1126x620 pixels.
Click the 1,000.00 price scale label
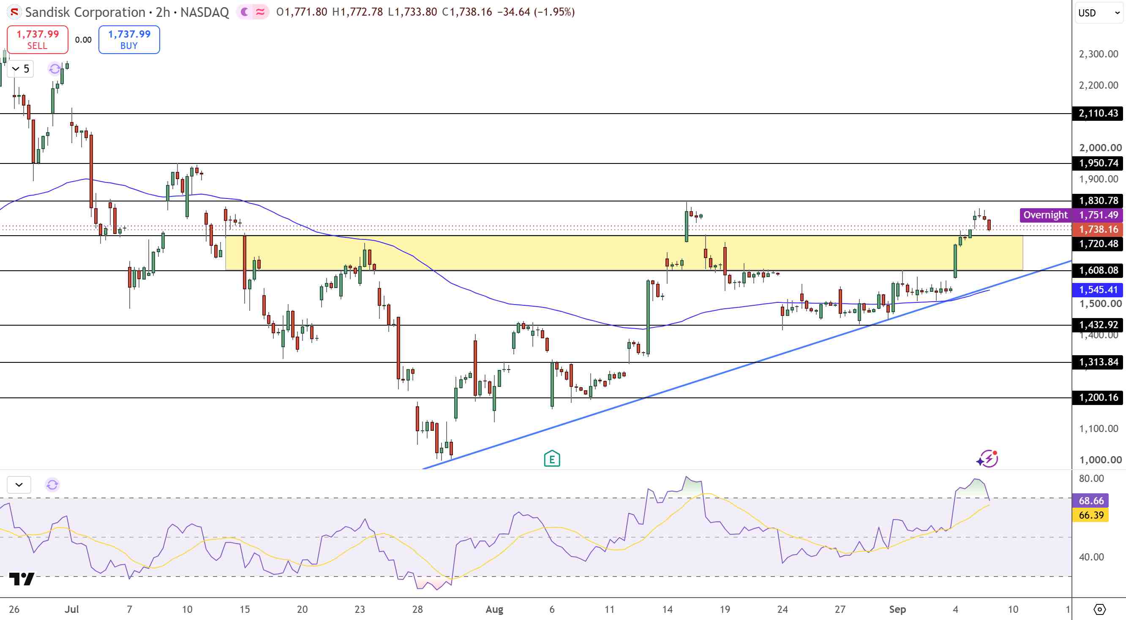click(1100, 460)
